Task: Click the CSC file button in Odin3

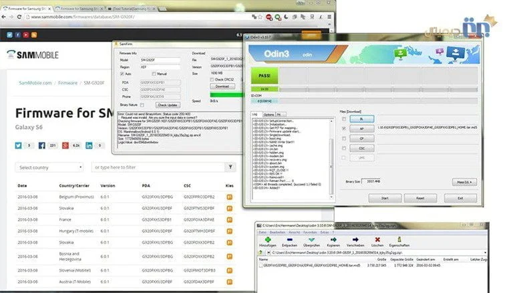Action: (x=362, y=149)
